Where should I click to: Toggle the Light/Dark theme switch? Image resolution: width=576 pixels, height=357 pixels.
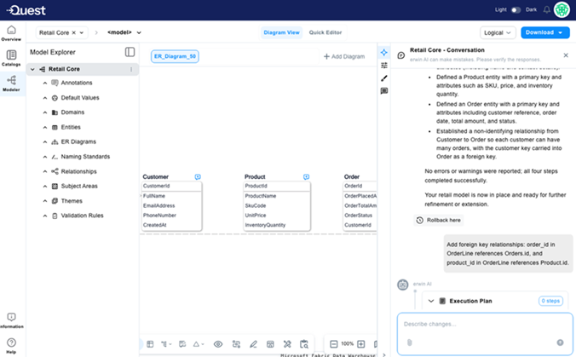pyautogui.click(x=516, y=10)
